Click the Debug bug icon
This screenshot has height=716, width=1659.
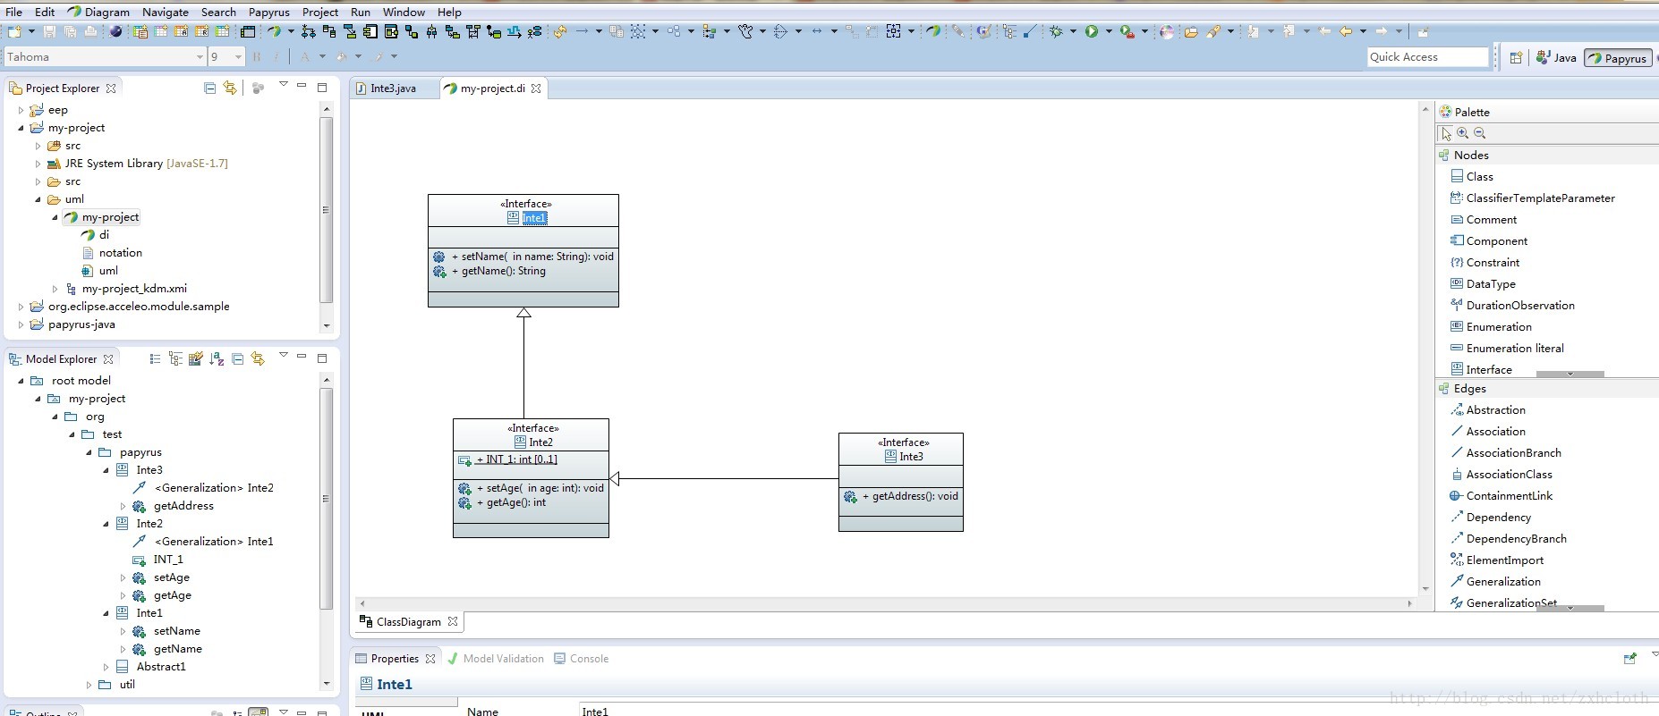pyautogui.click(x=1057, y=31)
